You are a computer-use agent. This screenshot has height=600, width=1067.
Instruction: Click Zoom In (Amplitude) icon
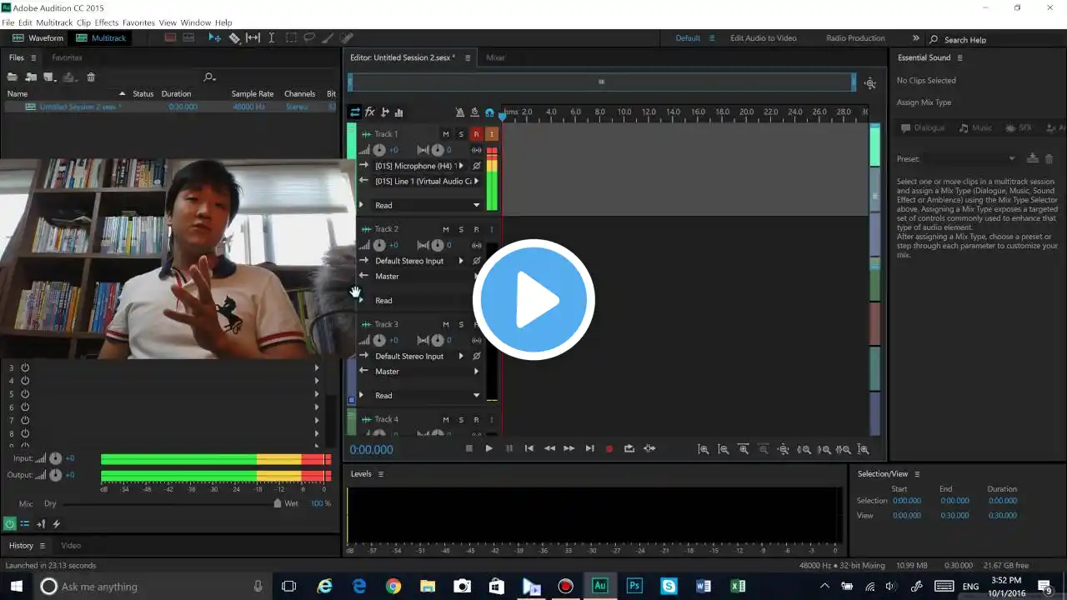click(704, 449)
